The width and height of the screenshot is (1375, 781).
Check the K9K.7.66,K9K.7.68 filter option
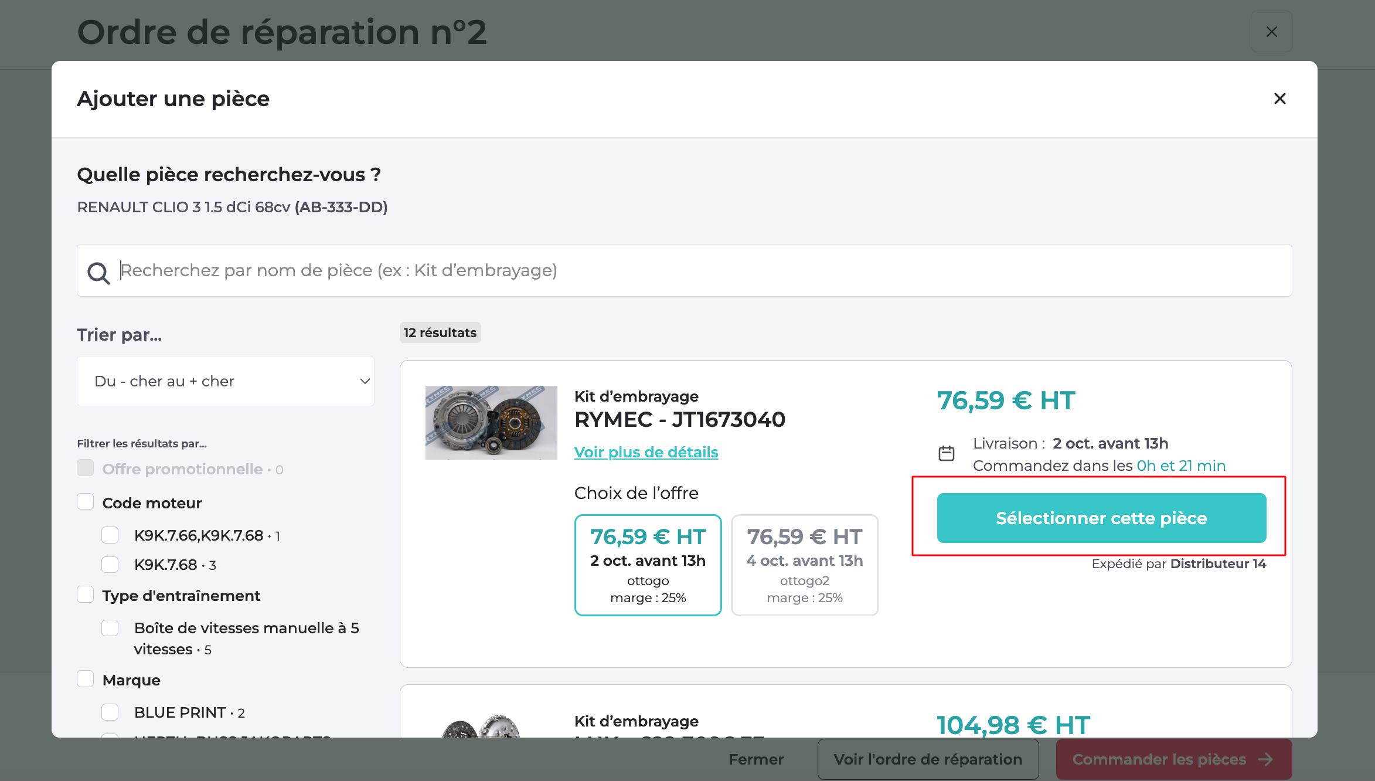[110, 534]
